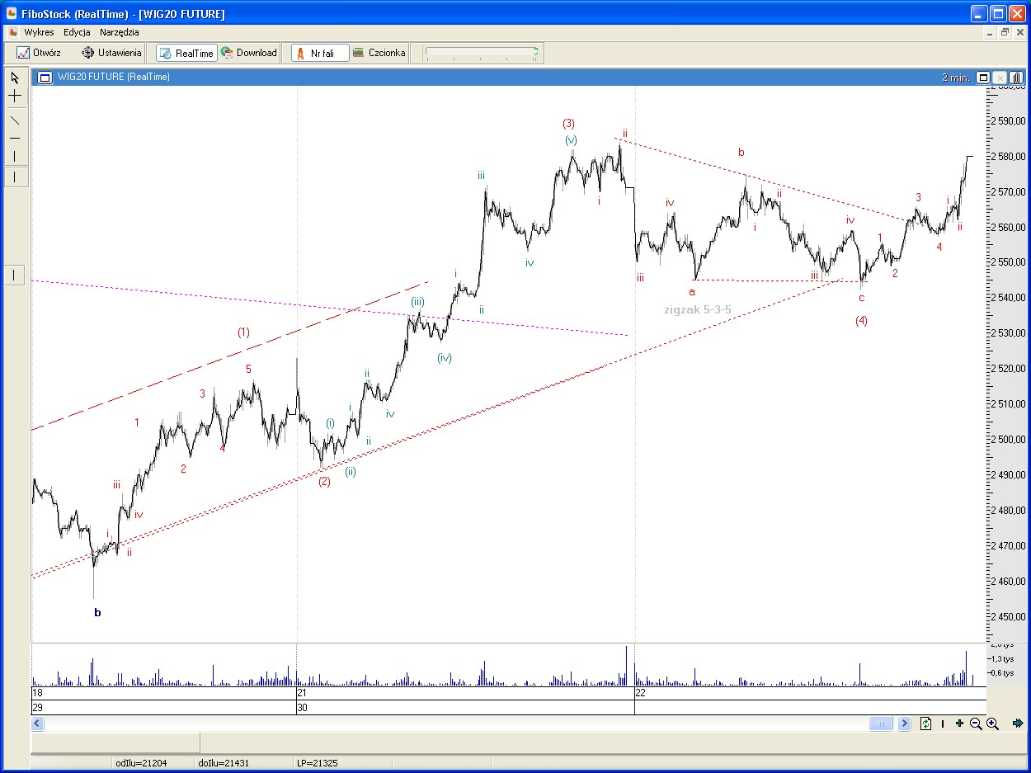This screenshot has width=1031, height=773.
Task: Open the Czcionka font options
Action: point(379,53)
